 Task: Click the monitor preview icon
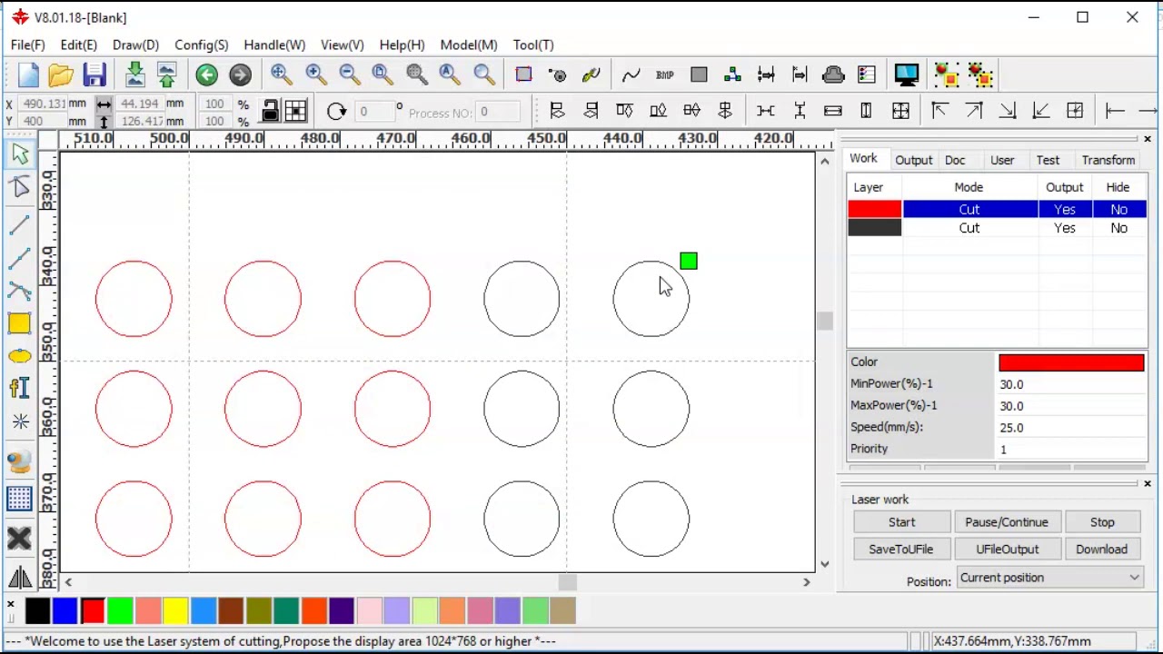[x=906, y=75]
